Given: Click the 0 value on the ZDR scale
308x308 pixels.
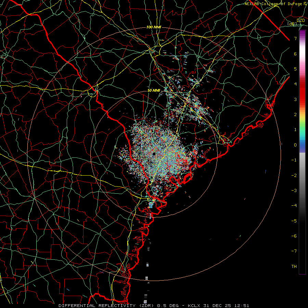Looking at the screenshot, I should click(295, 145).
